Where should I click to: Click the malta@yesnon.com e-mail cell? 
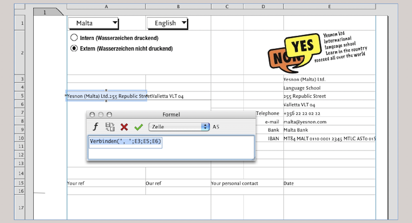pyautogui.click(x=329, y=121)
